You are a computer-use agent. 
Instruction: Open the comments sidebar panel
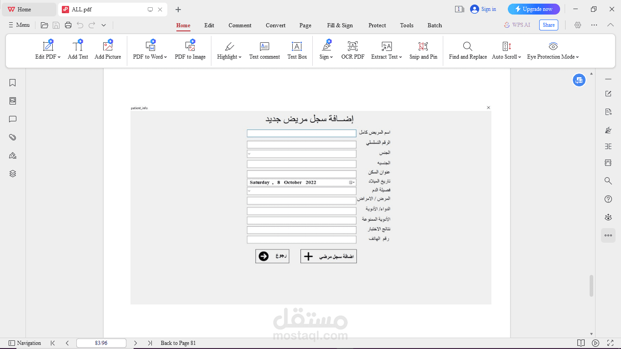click(x=13, y=119)
